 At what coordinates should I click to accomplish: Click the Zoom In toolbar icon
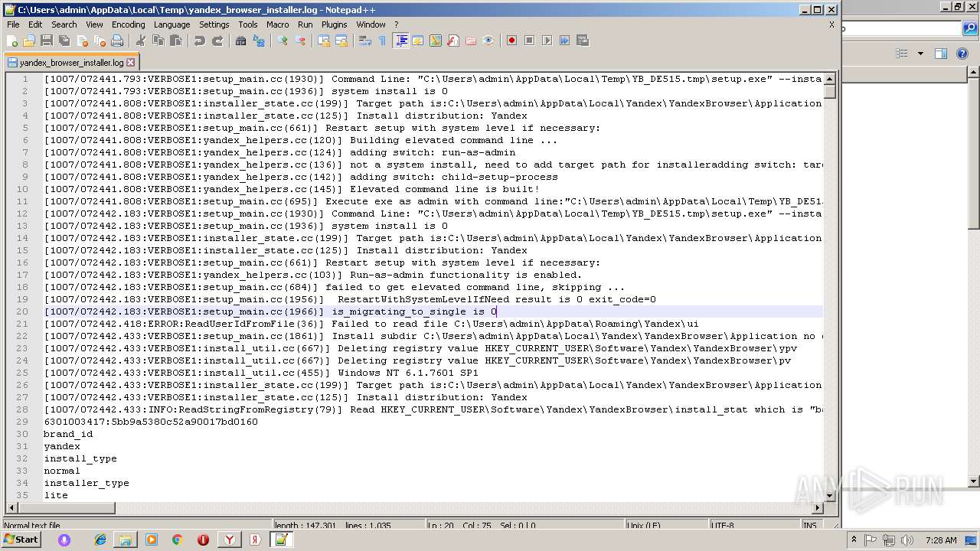[282, 41]
